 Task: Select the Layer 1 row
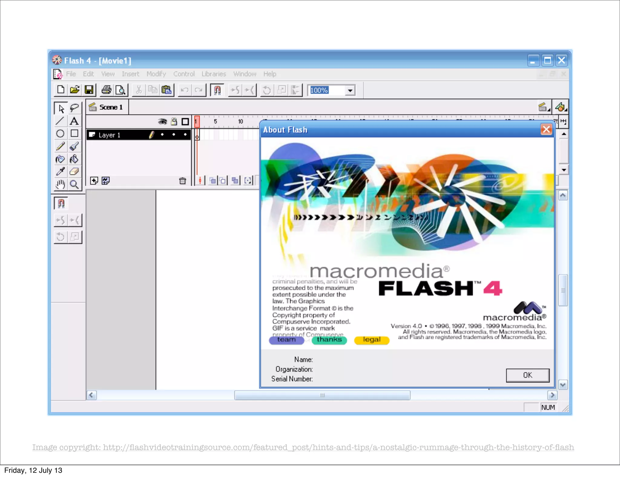pos(139,135)
